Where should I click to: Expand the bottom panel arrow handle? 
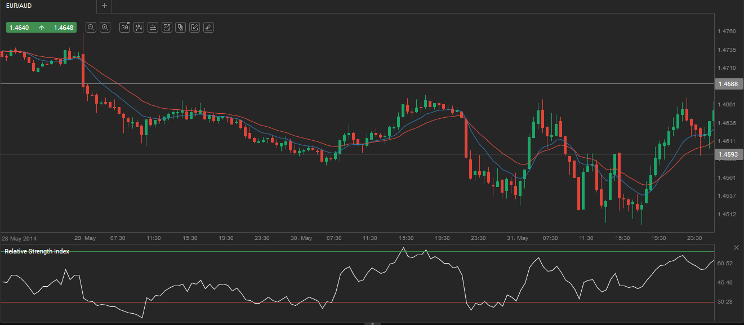pyautogui.click(x=372, y=323)
